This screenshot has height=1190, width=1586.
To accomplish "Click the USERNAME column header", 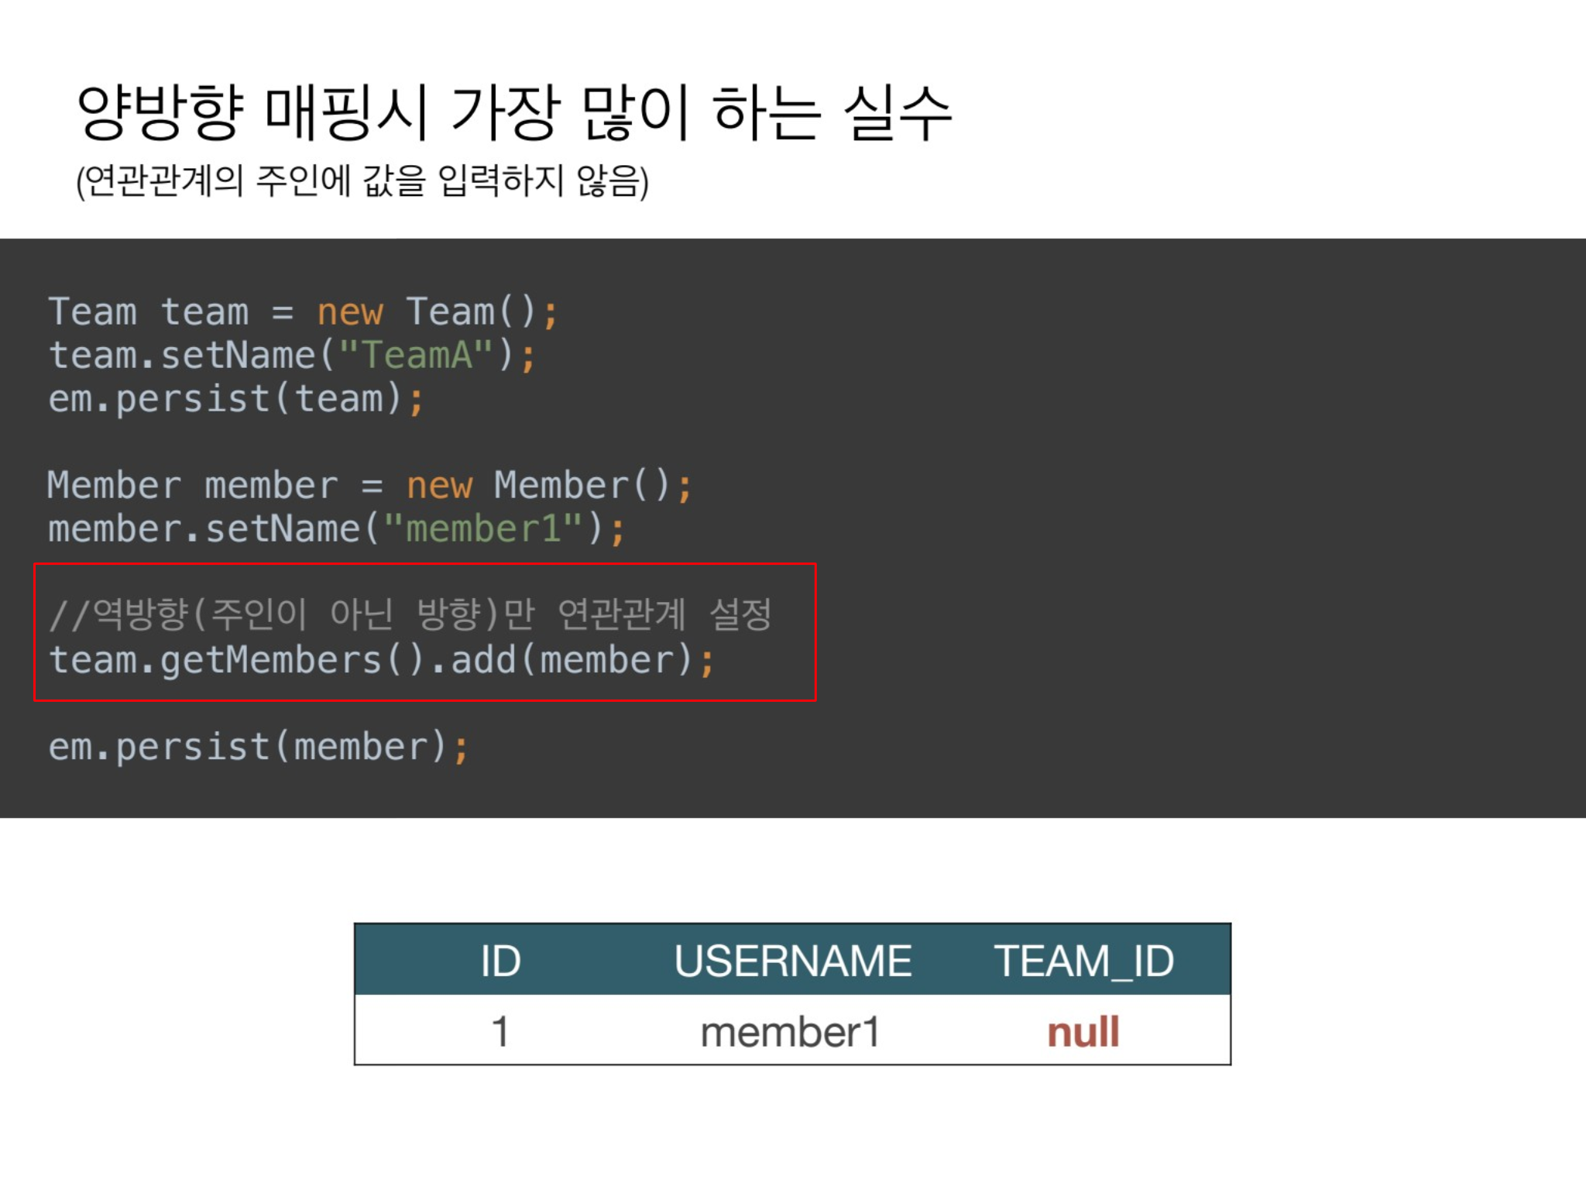I will pos(792,961).
